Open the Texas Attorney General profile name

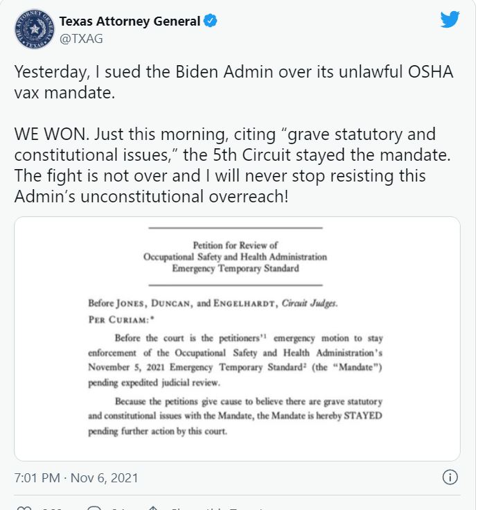tap(130, 21)
